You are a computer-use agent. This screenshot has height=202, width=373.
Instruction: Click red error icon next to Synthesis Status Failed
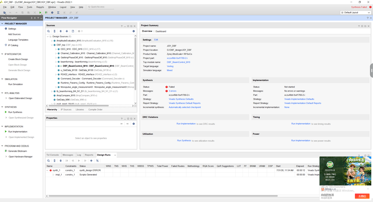[166, 87]
